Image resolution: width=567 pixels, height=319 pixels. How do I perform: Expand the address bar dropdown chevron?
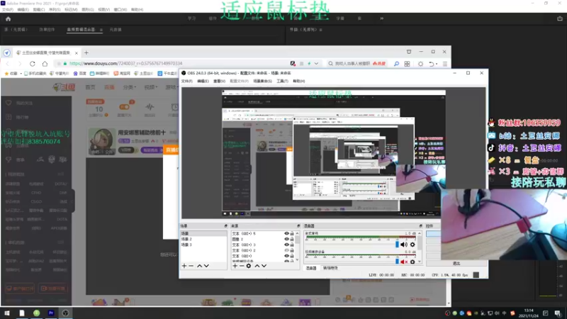coord(316,64)
